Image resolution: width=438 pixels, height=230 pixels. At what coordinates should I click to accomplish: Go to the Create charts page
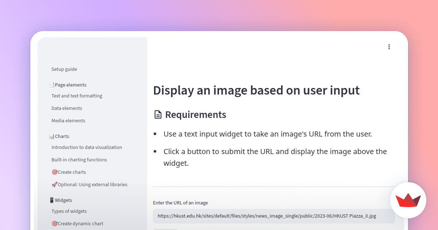click(x=69, y=172)
